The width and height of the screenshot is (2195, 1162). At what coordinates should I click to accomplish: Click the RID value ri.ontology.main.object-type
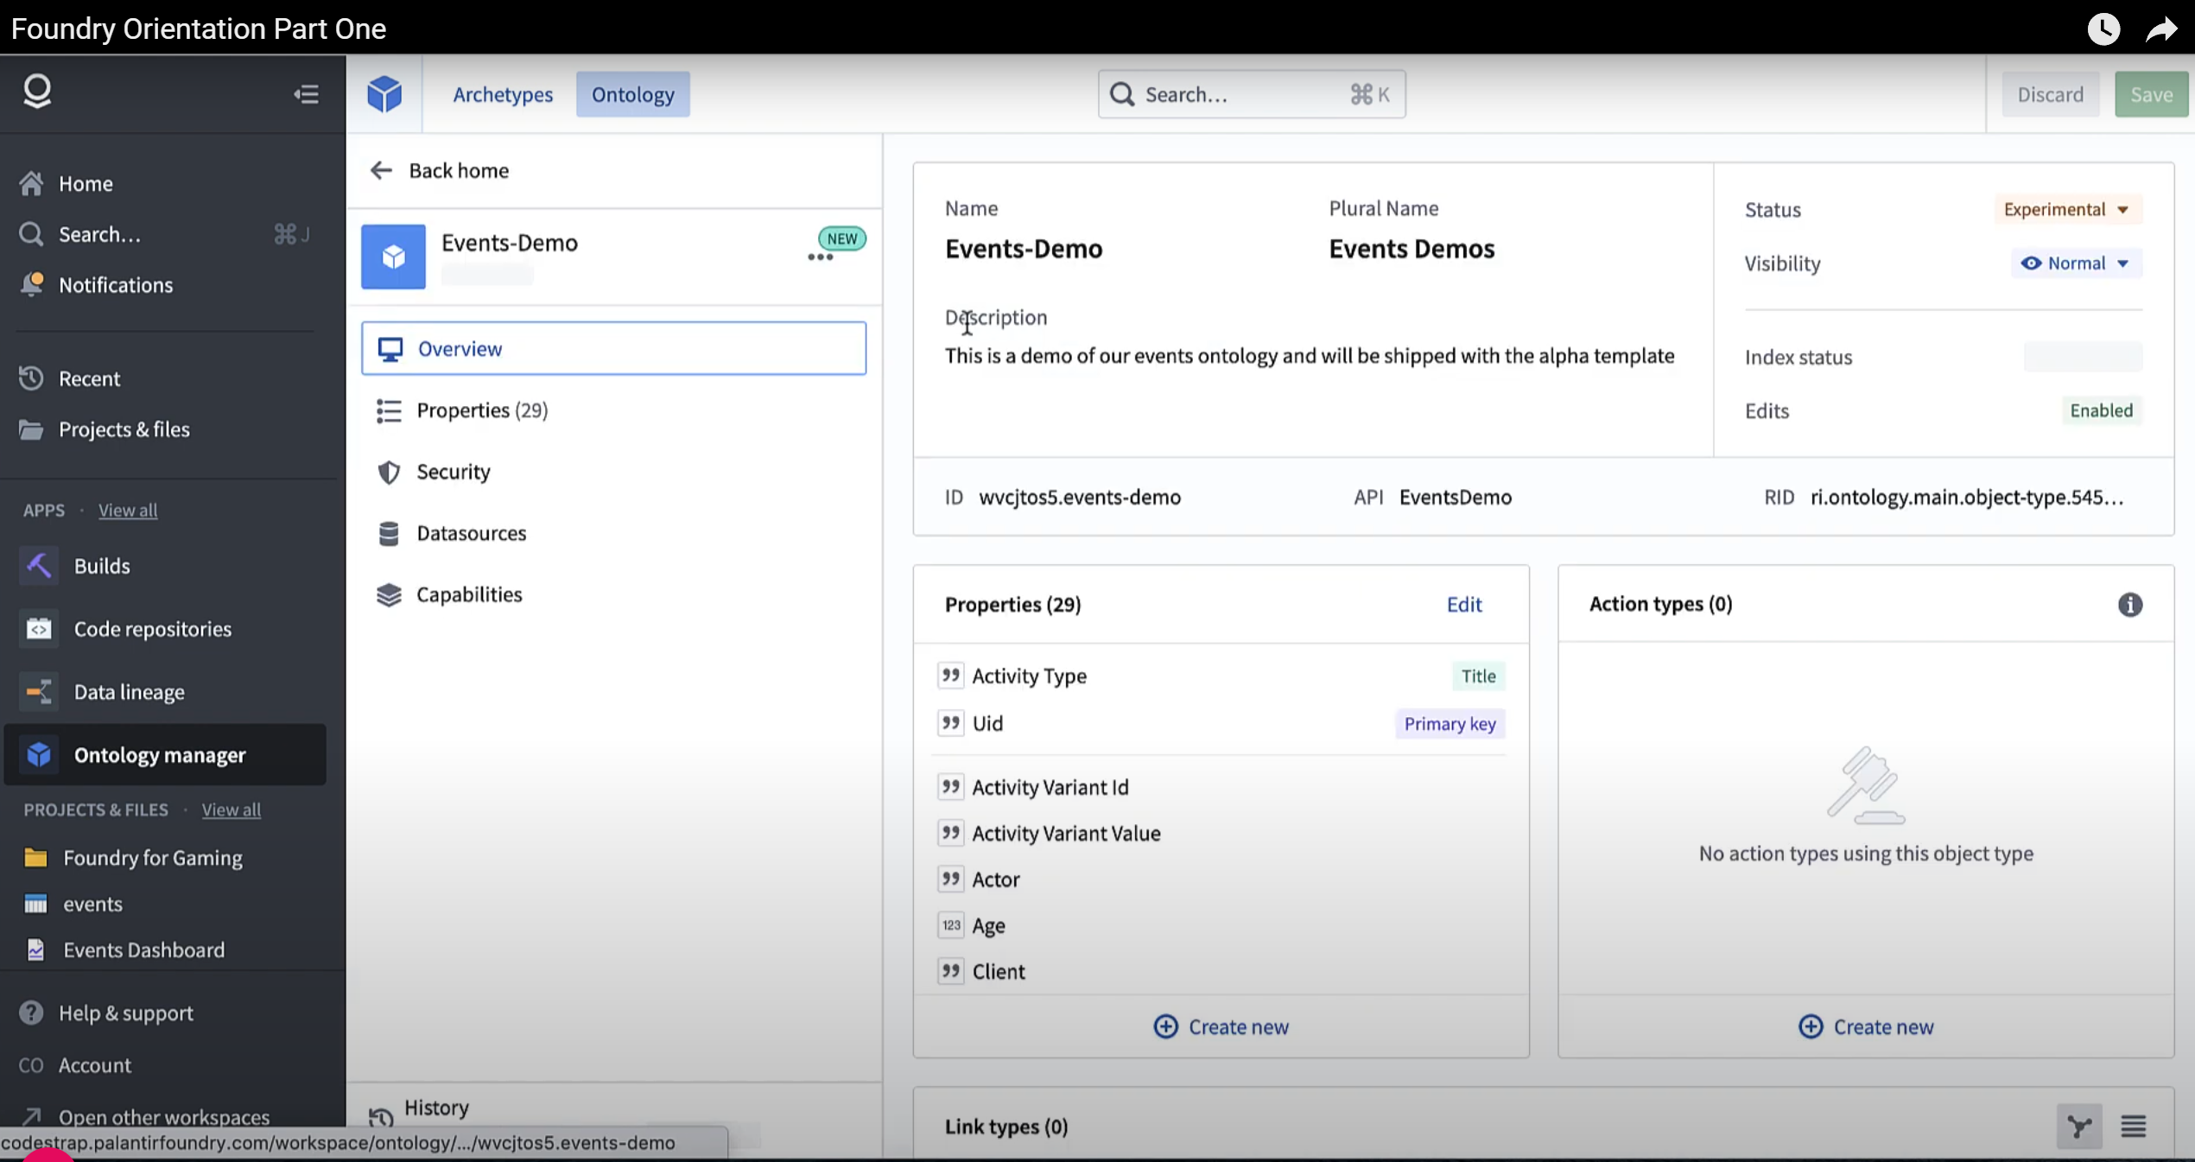[1967, 497]
